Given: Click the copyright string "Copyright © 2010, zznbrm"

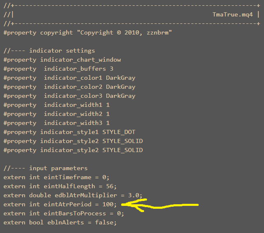Looking at the screenshot, I should point(124,32).
